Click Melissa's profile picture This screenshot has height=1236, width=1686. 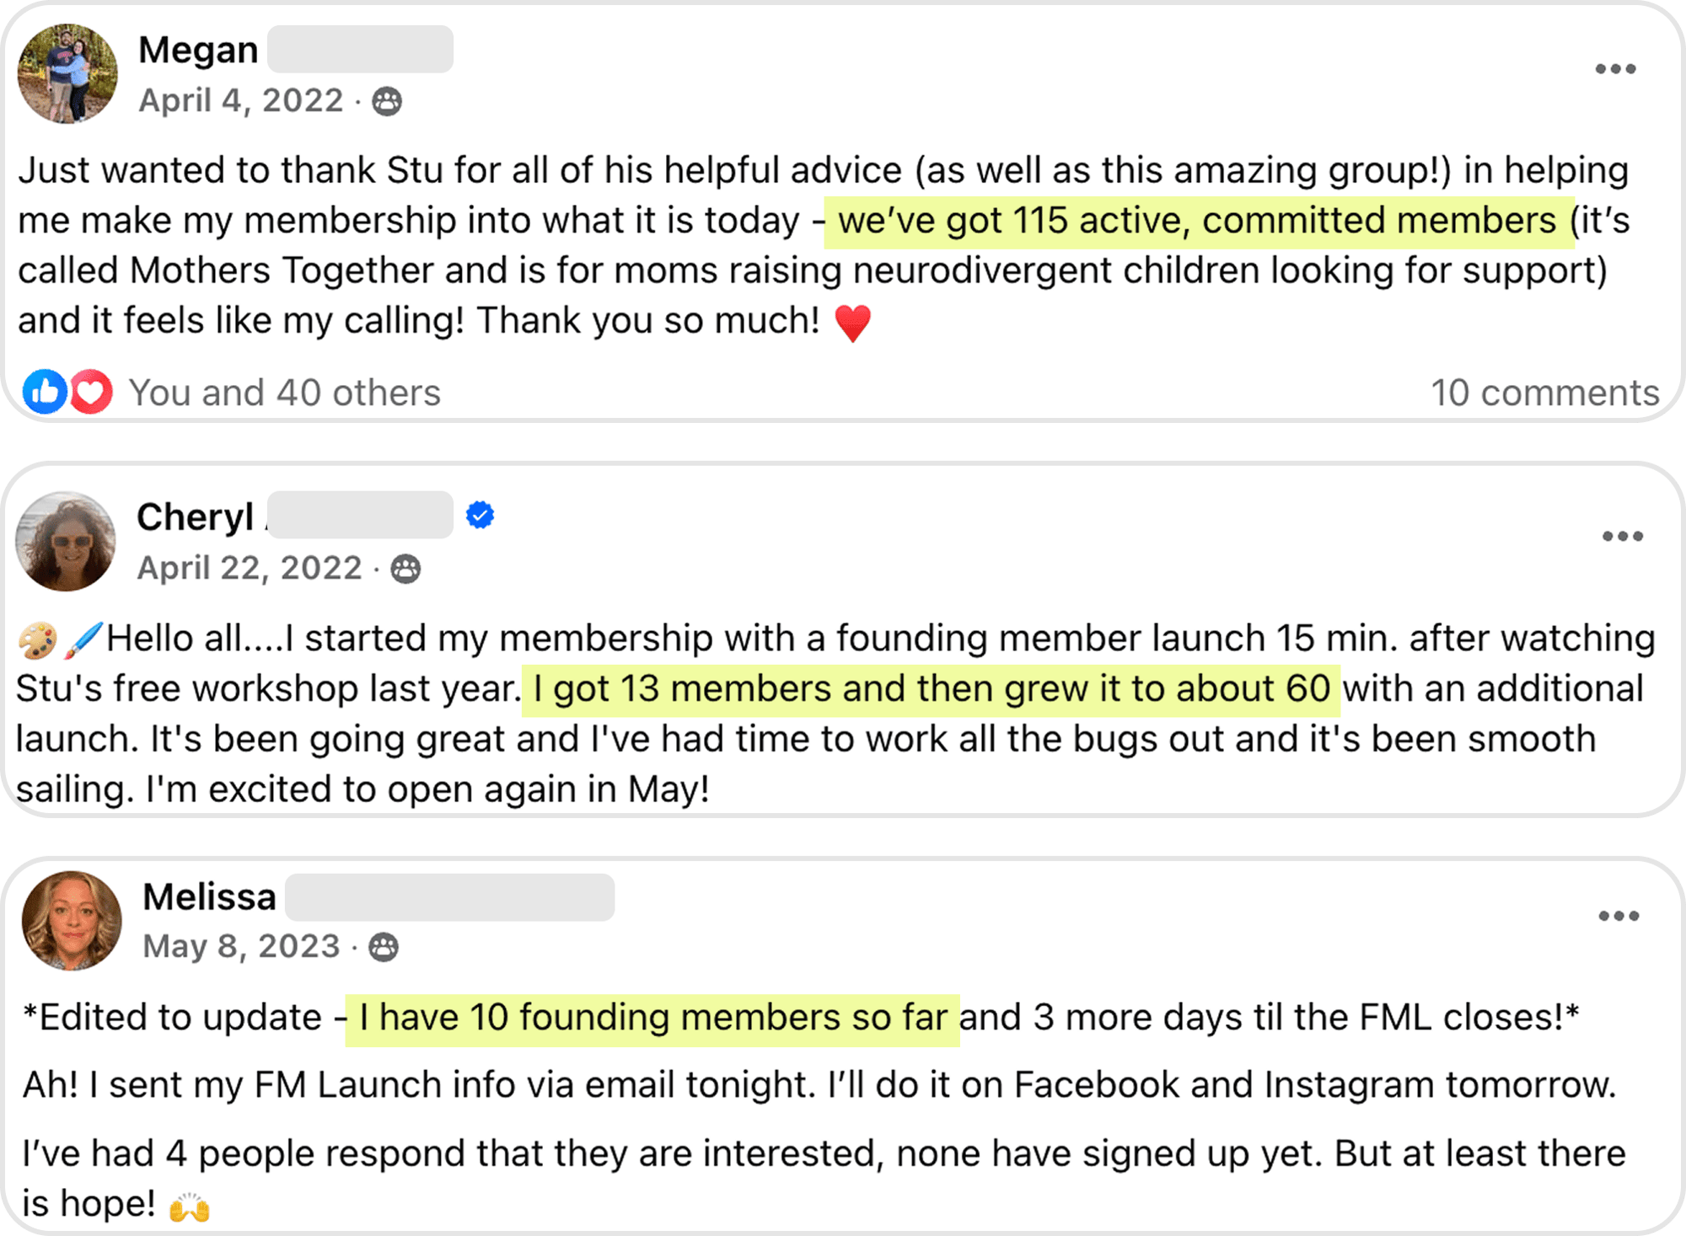point(72,920)
